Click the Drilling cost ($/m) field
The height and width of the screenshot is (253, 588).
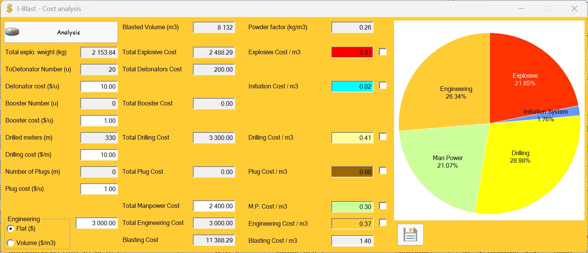click(99, 155)
